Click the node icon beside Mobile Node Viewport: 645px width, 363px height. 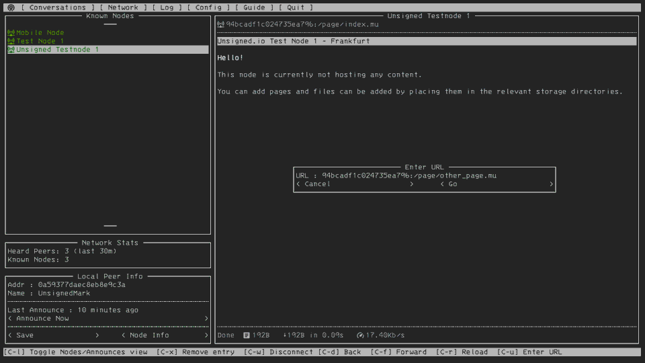(x=11, y=33)
